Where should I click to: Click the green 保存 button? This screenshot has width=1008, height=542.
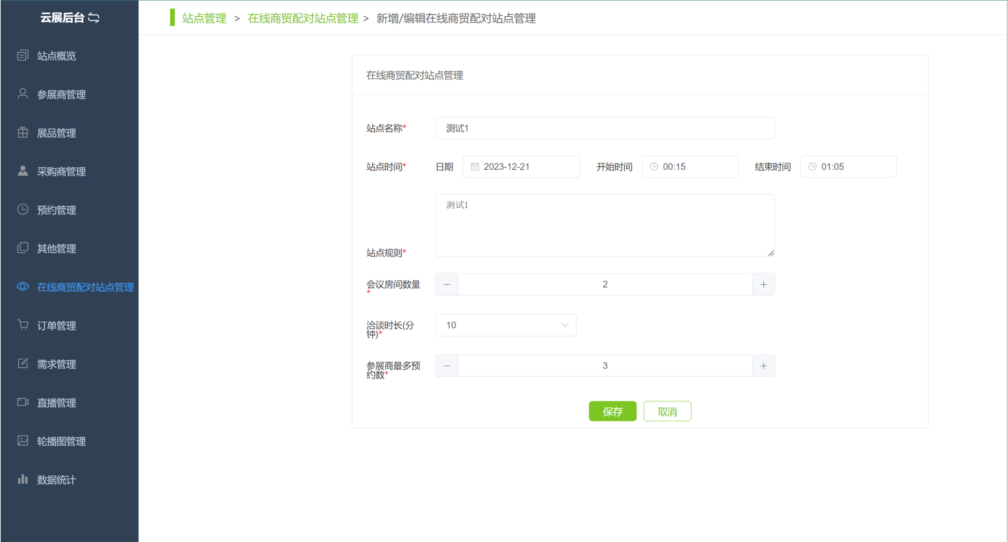click(612, 411)
